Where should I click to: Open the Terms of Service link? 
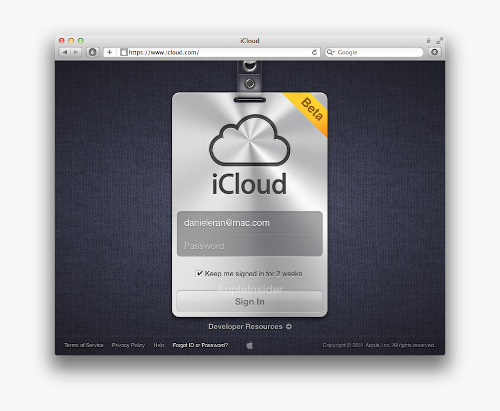point(84,345)
